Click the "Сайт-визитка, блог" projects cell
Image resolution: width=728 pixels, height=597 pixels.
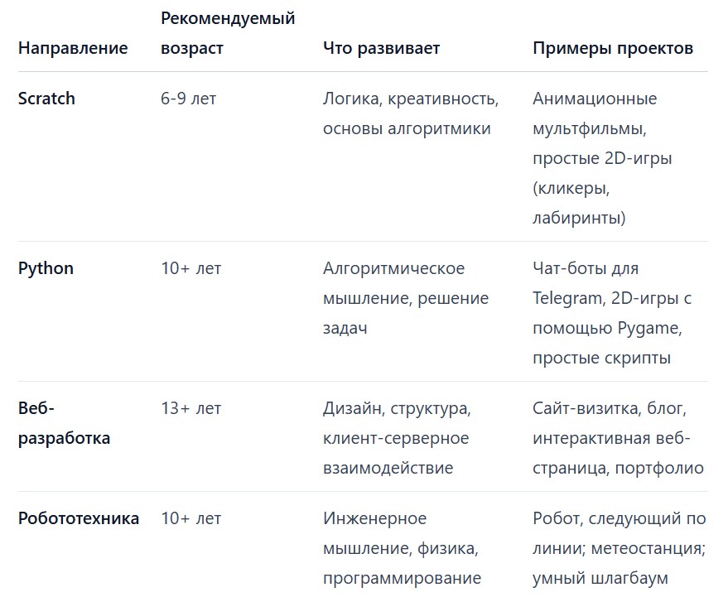(x=618, y=438)
